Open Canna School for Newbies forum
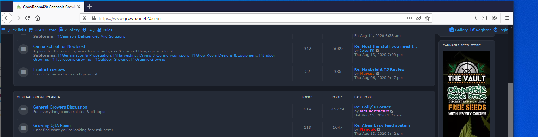This screenshot has width=538, height=137. tap(59, 46)
